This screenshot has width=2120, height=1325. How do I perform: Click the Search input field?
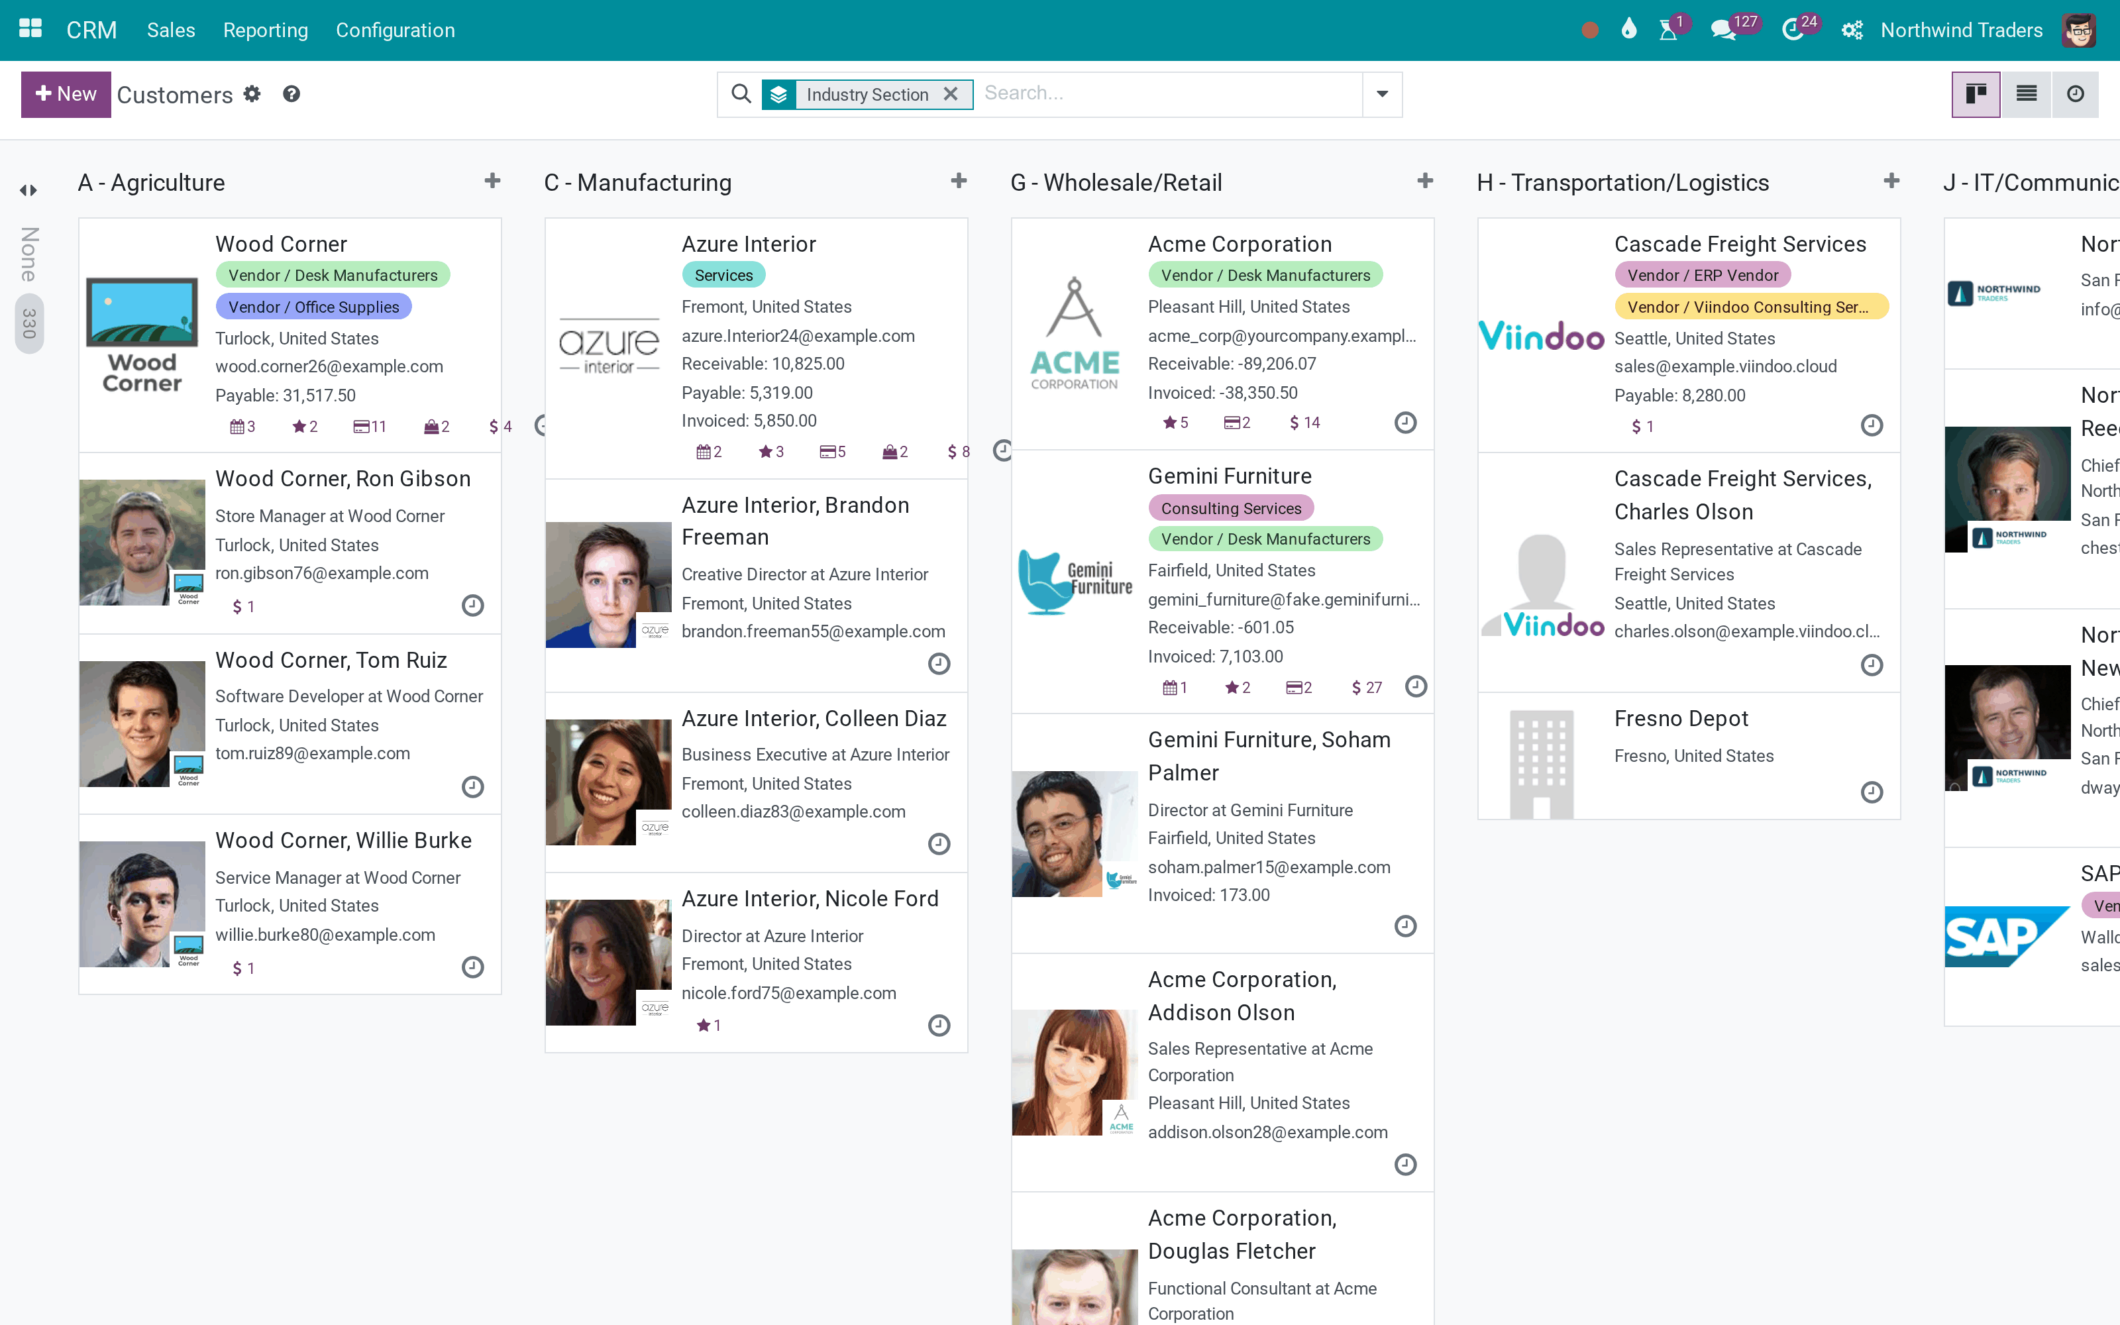[x=1169, y=94]
